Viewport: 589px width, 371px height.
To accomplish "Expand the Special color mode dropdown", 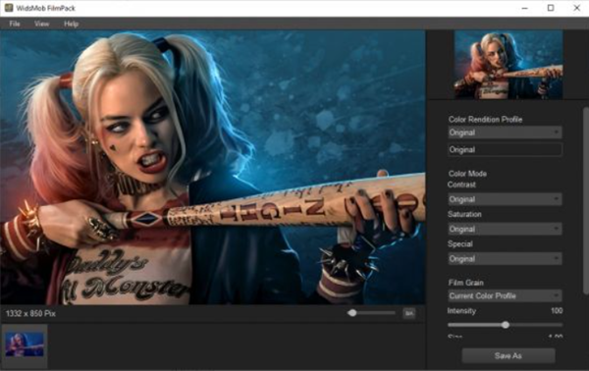I will point(505,258).
